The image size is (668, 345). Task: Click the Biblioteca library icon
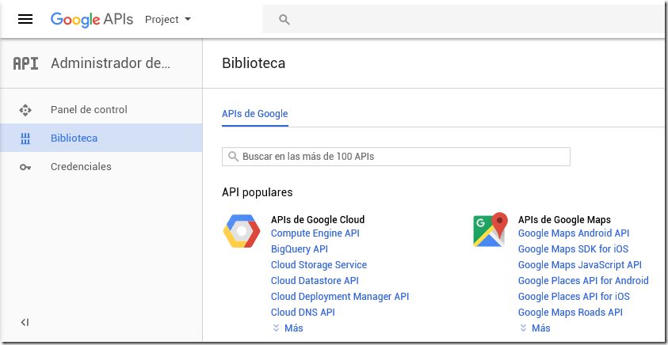25,138
